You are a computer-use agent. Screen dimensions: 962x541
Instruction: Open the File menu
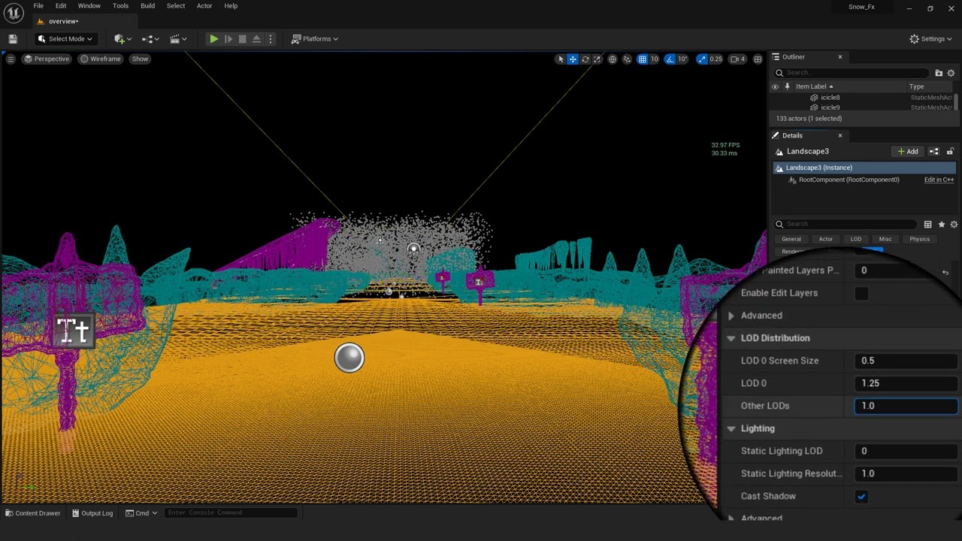(x=38, y=6)
